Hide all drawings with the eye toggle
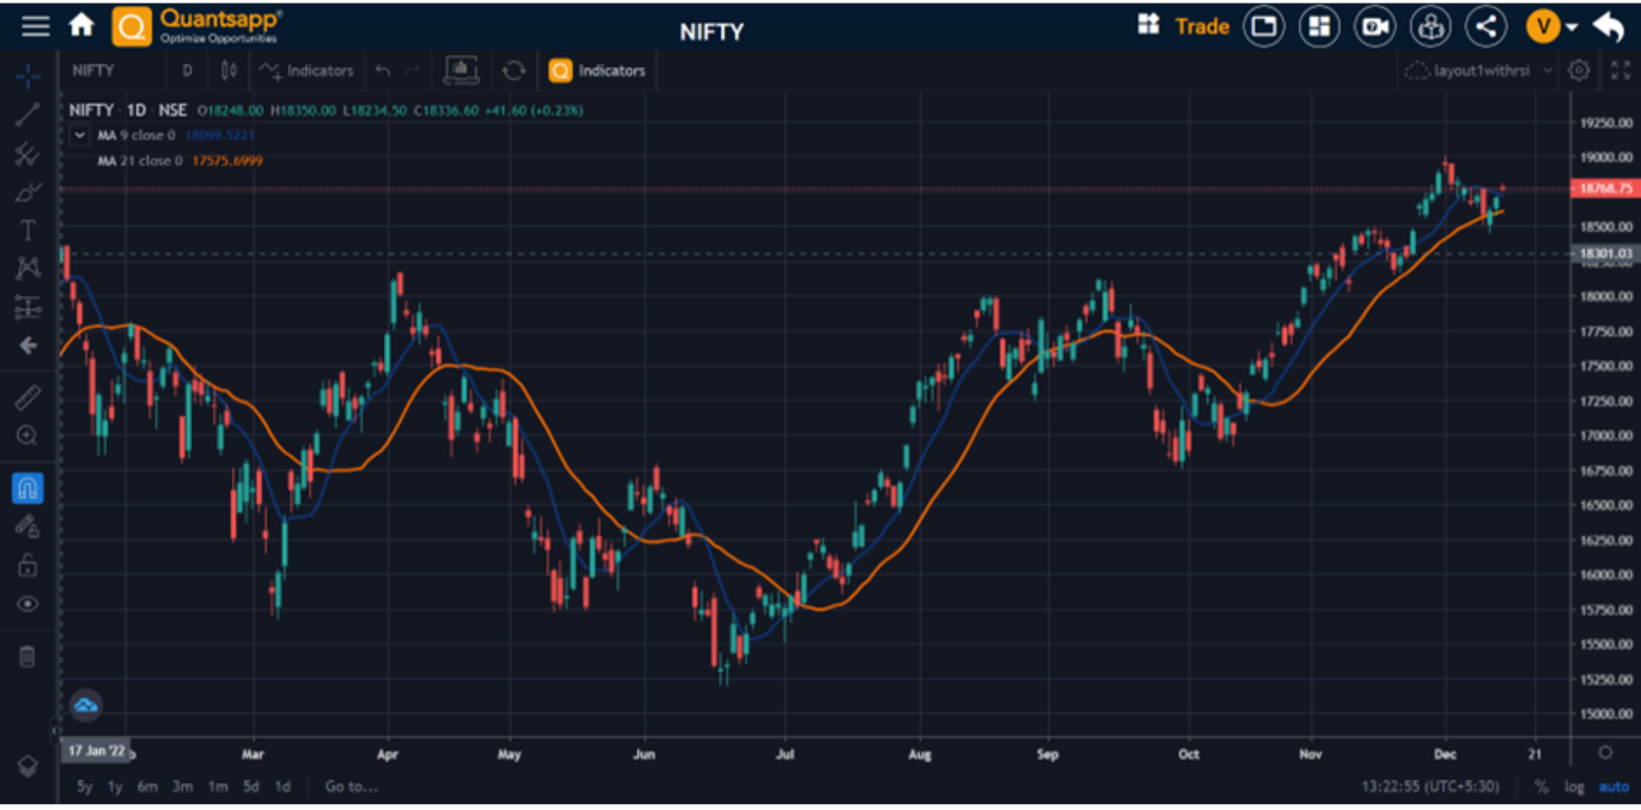This screenshot has width=1641, height=810. 28,603
